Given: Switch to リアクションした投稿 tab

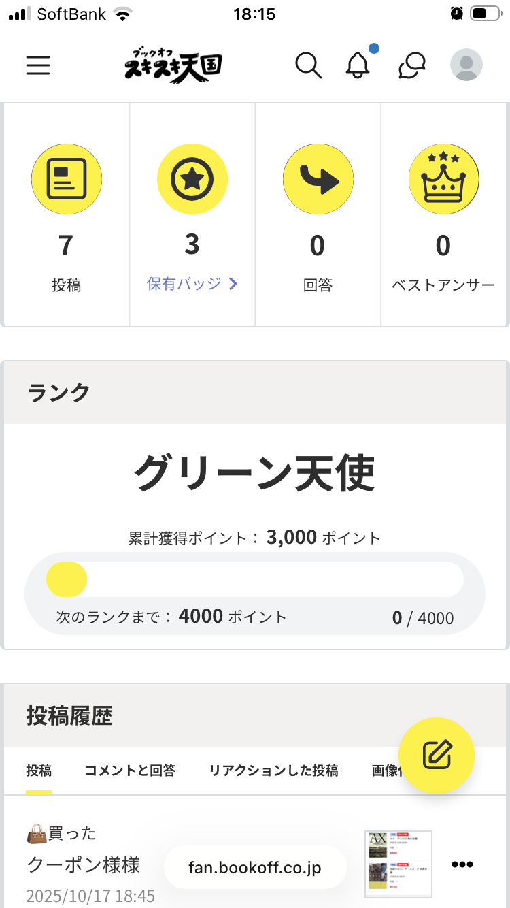Looking at the screenshot, I should pyautogui.click(x=273, y=771).
